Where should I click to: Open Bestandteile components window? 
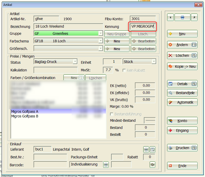[x=182, y=93]
